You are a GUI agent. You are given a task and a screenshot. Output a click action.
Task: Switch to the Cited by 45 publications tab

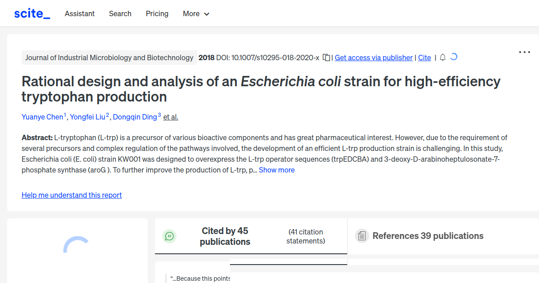point(225,236)
